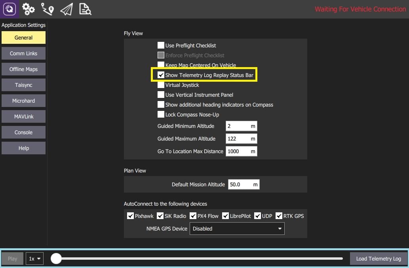This screenshot has width=409, height=268.
Task: Disable Show Telemetry Log Replay Status Bar
Action: click(161, 75)
